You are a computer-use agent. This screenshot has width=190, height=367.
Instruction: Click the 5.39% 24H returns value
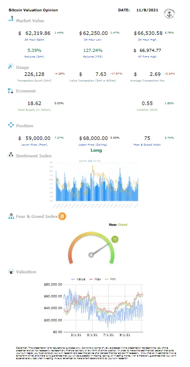pos(34,50)
